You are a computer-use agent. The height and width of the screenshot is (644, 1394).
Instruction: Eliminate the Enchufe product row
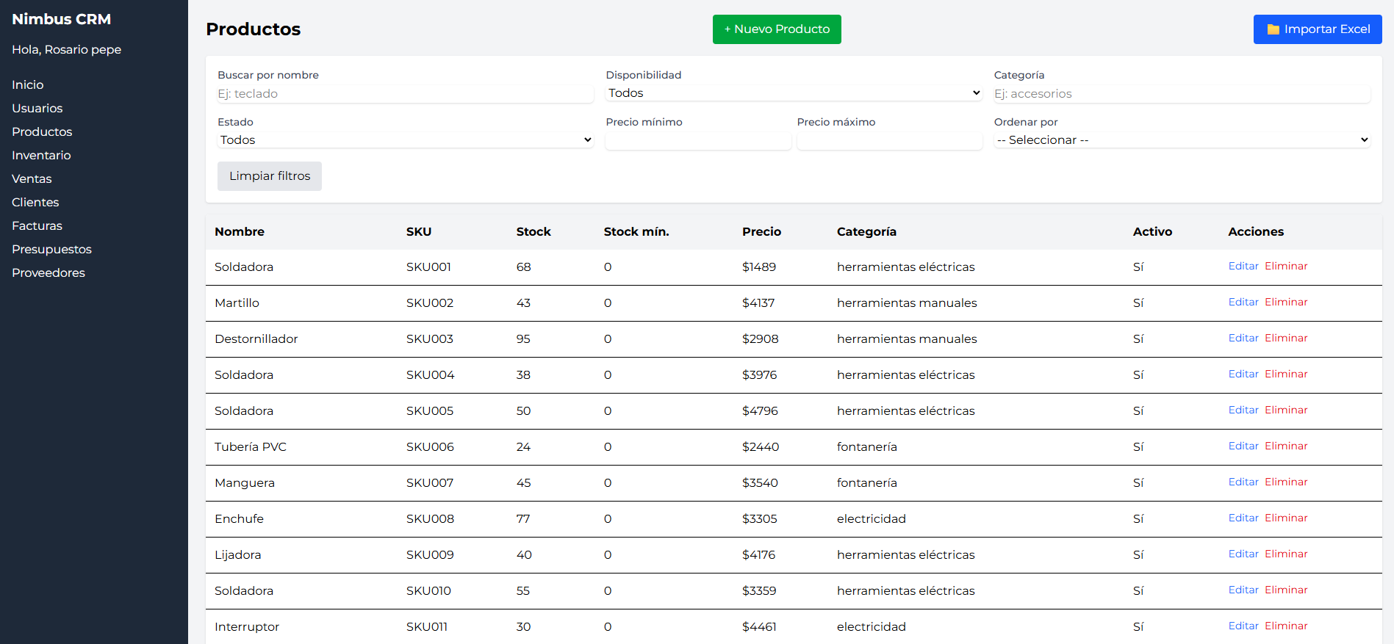click(1285, 518)
